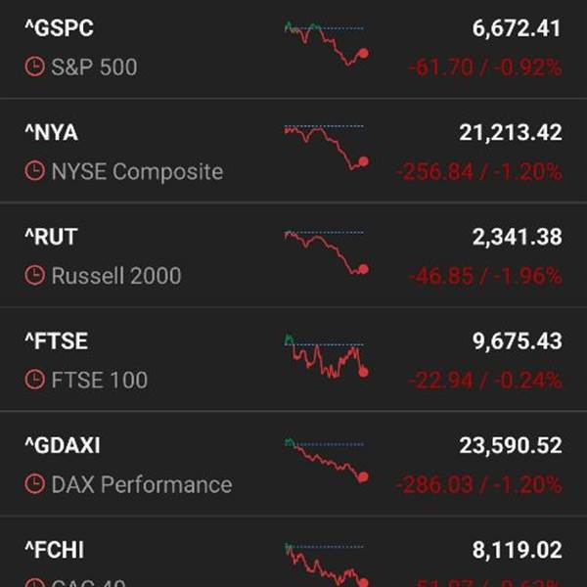
Task: Click the DAX price 23,590.52
Action: (511, 446)
